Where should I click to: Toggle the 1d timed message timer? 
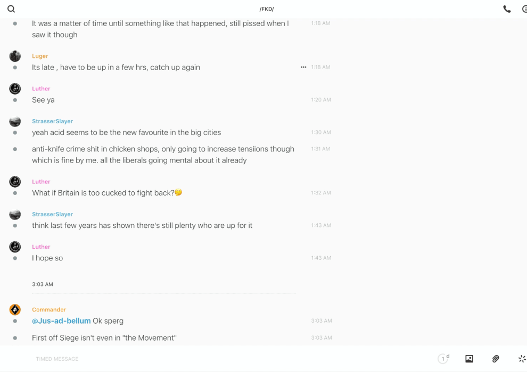443,359
